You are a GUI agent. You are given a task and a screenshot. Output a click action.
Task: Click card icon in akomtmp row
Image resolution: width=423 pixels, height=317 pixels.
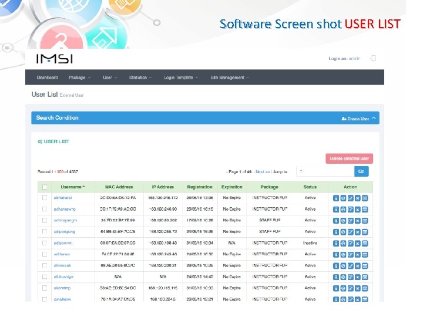point(365,288)
